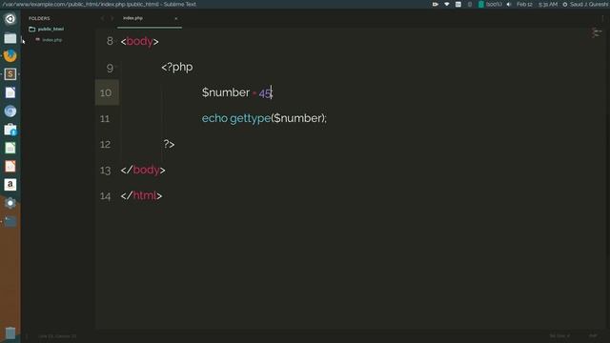Switch to Sublime Text dock icon
The height and width of the screenshot is (343, 610).
tap(10, 74)
